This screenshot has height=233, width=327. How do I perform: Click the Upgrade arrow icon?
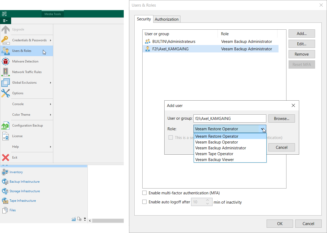tap(6, 29)
